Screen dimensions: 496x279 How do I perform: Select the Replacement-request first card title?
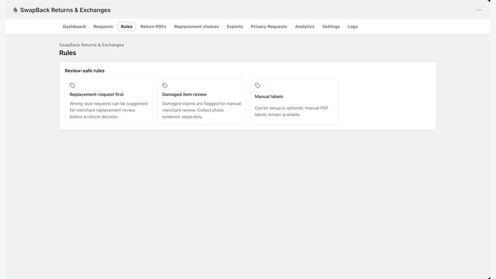[97, 94]
